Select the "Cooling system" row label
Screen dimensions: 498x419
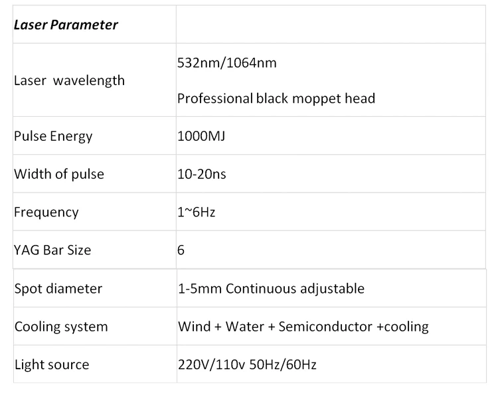[x=61, y=327]
